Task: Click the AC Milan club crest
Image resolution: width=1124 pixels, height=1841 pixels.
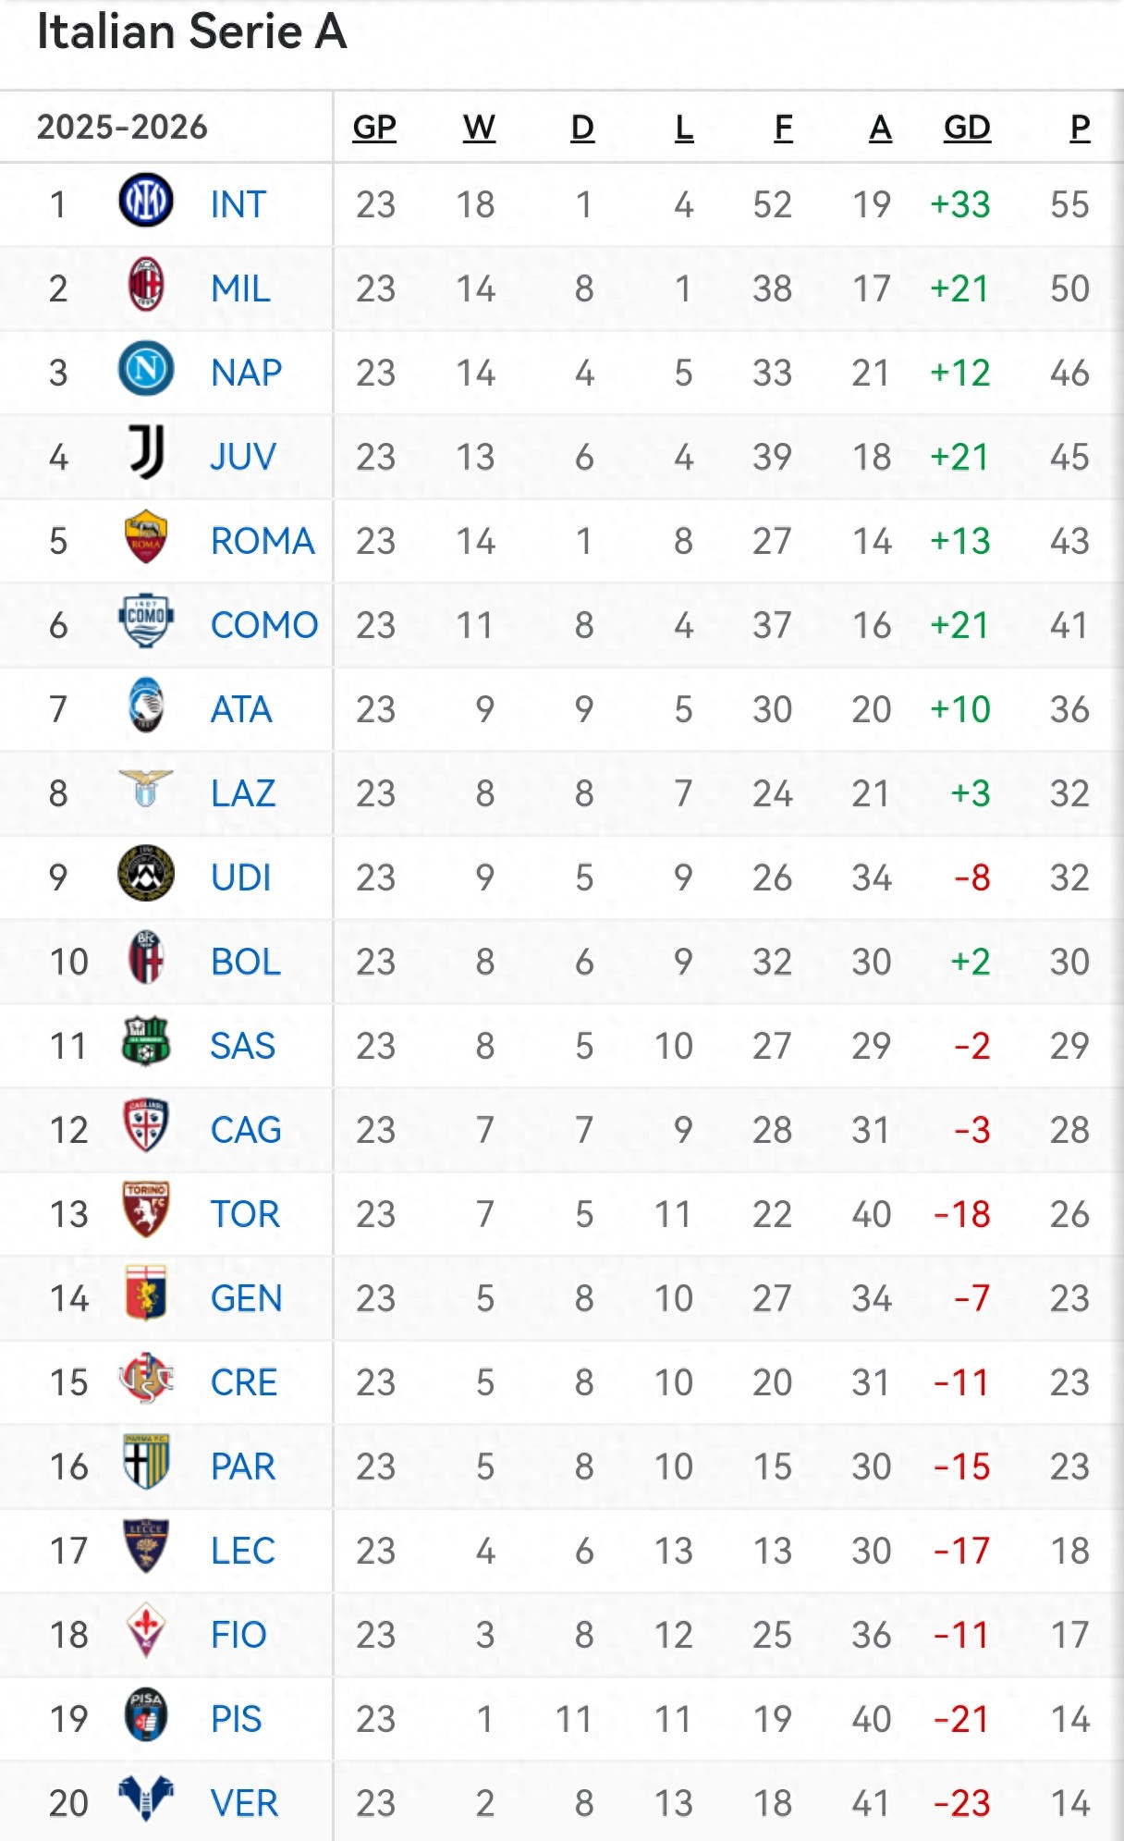Action: click(146, 285)
